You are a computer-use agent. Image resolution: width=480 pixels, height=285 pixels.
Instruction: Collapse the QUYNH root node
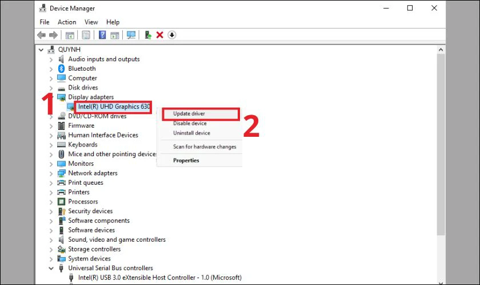[x=41, y=50]
